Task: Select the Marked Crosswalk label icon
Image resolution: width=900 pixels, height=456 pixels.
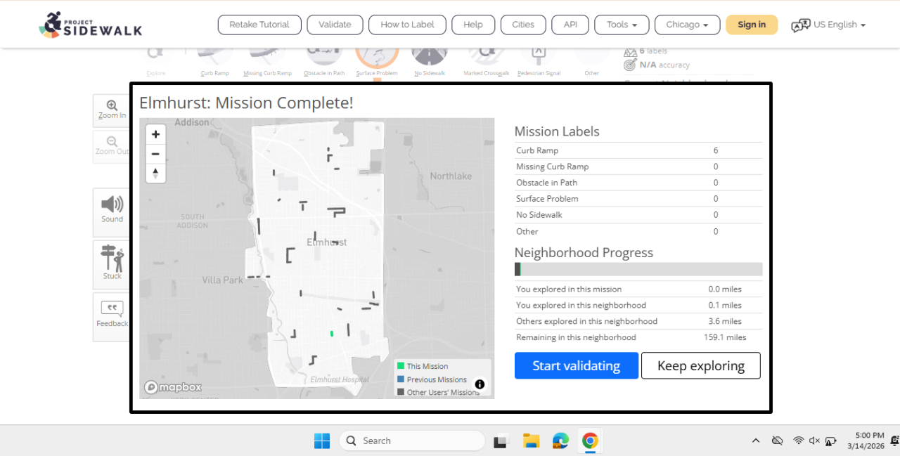Action: (486, 62)
